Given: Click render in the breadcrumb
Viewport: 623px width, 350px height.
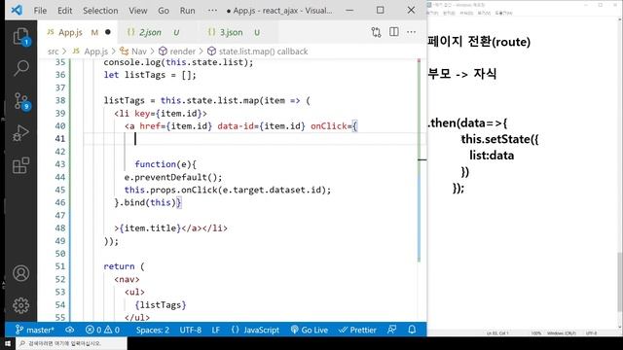Looking at the screenshot, I should click(182, 52).
